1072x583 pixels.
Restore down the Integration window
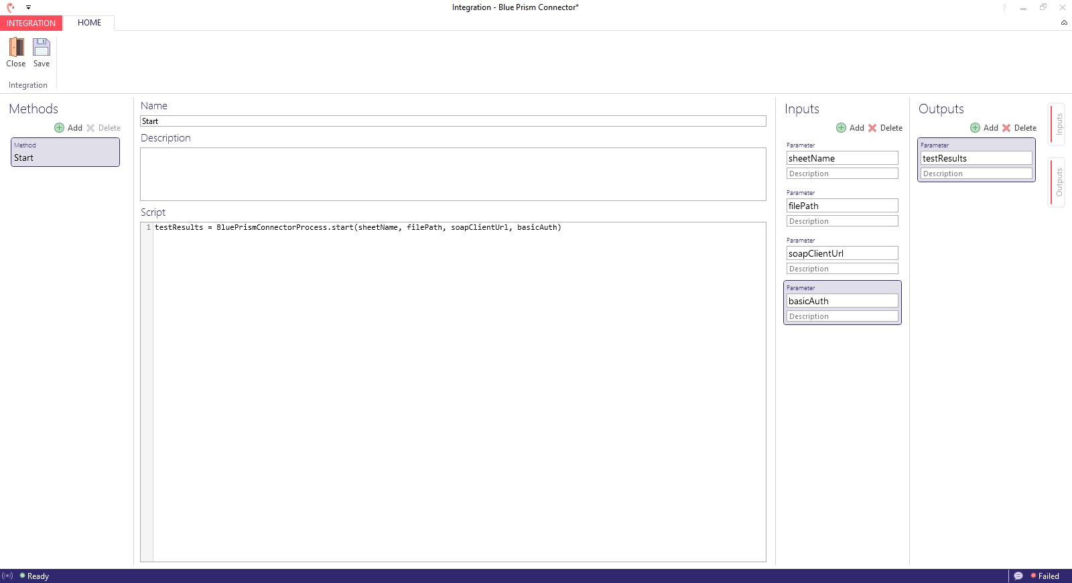[1043, 7]
